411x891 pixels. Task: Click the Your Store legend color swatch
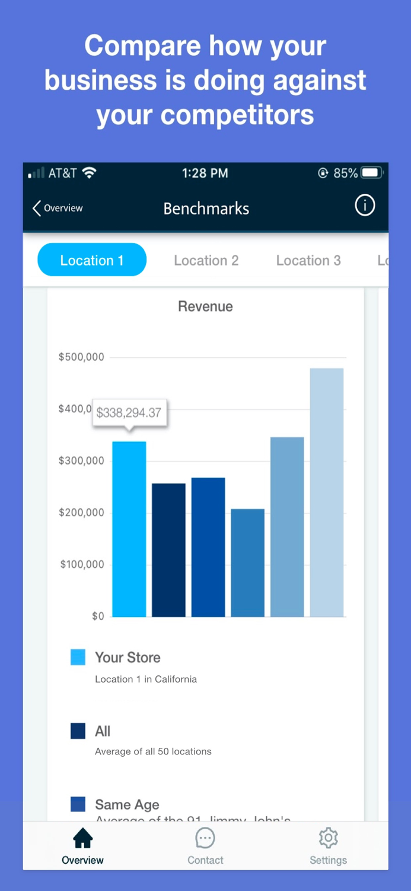(78, 657)
